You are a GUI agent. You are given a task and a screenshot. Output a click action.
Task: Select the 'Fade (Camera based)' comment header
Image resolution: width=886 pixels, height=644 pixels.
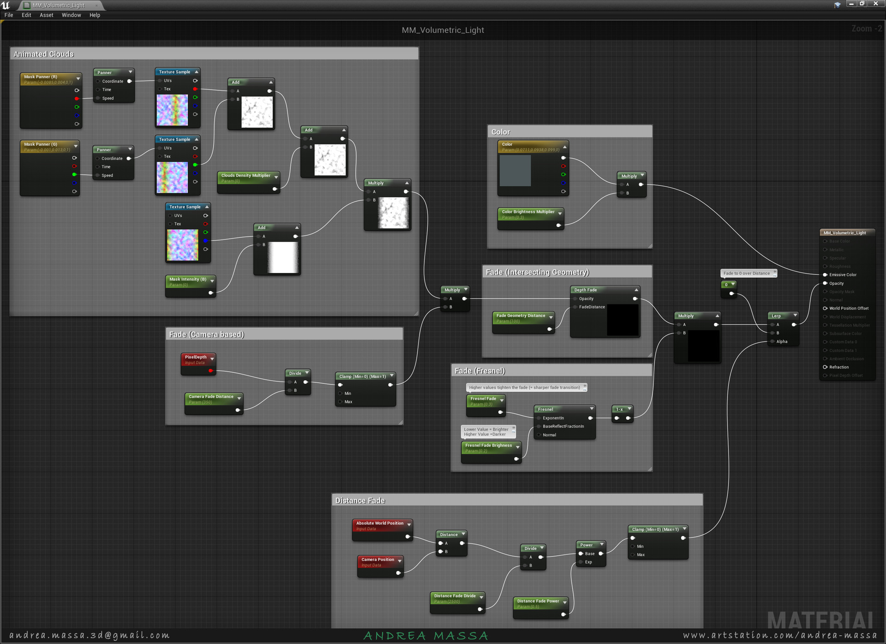(x=284, y=334)
